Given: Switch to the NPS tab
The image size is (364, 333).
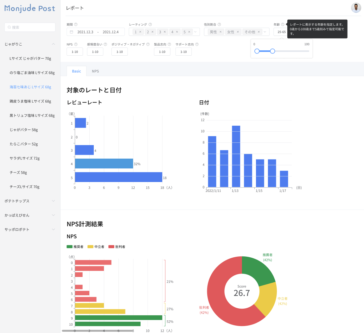Looking at the screenshot, I should point(95,71).
